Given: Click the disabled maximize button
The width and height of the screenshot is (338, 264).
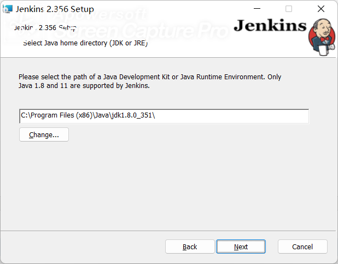Looking at the screenshot, I should [289, 9].
